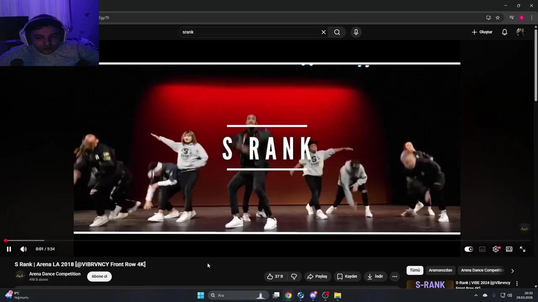Expand video to fullscreen
The image size is (538, 302).
(x=522, y=249)
